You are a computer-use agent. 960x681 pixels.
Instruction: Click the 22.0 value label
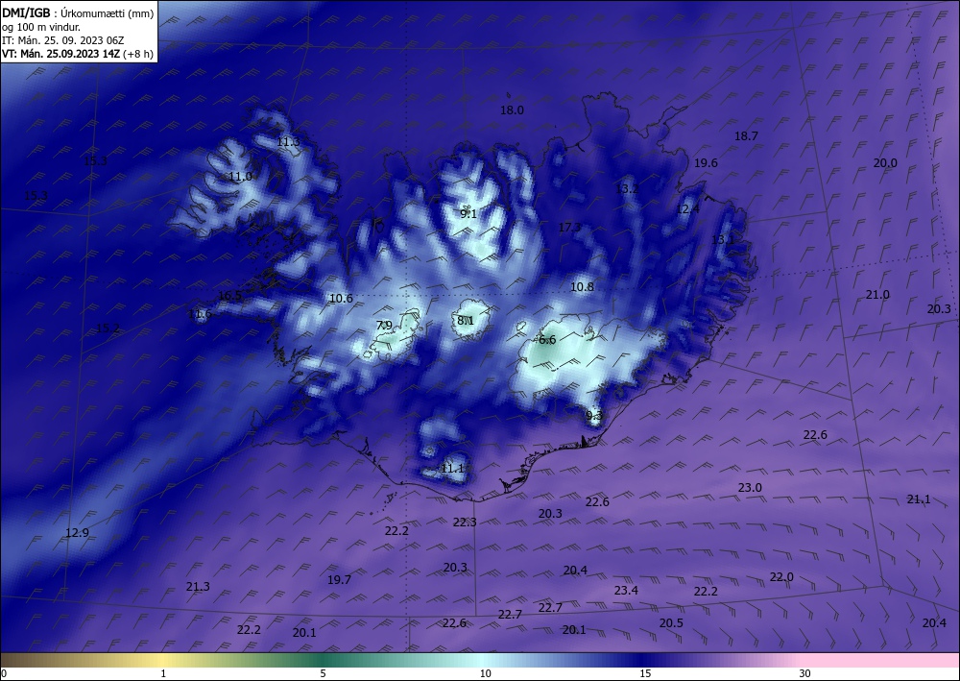(x=781, y=577)
